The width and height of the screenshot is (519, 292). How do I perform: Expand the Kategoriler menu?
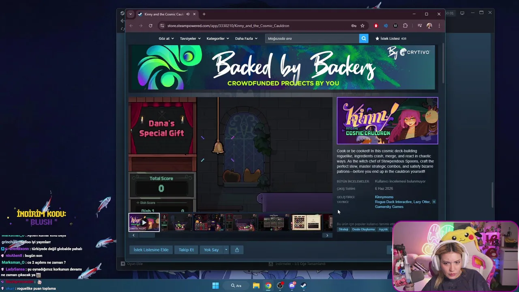pos(218,39)
